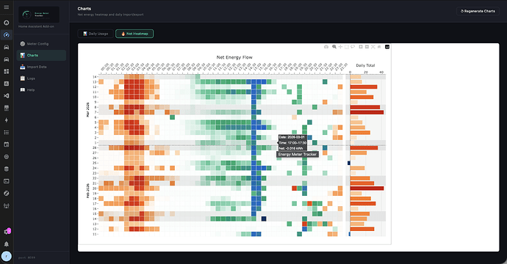Open Help in the add-on menu
The height and width of the screenshot is (264, 507).
tap(41, 89)
